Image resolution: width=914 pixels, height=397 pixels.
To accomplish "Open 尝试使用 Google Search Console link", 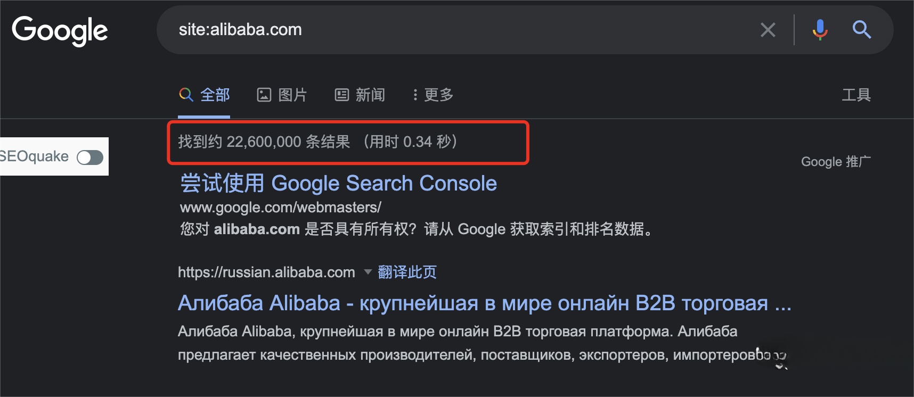I will 338,183.
